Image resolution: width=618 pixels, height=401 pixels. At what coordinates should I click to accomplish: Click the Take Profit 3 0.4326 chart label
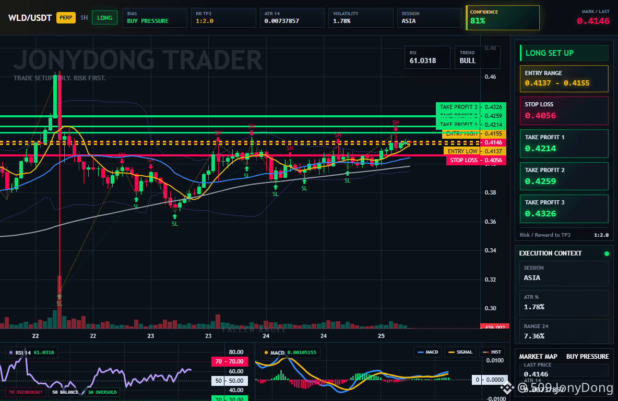(x=471, y=107)
